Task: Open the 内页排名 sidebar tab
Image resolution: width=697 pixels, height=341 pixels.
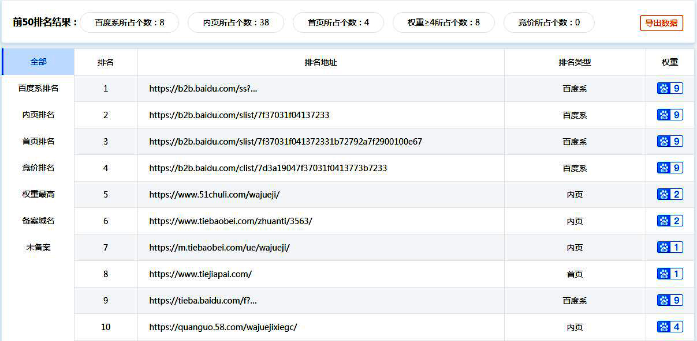Action: pyautogui.click(x=38, y=115)
